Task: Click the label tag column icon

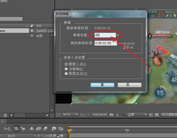Action: (x=32, y=26)
